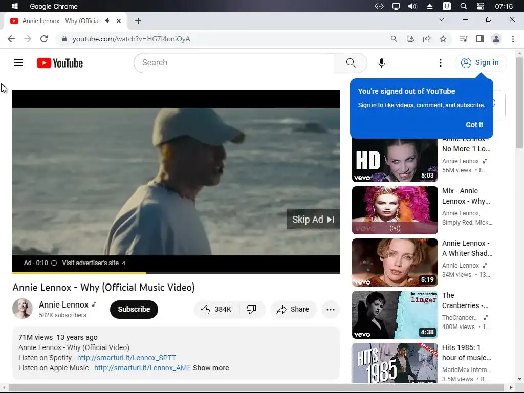The image size is (524, 393).
Task: View site information via the padlock icon
Action: tap(64, 39)
